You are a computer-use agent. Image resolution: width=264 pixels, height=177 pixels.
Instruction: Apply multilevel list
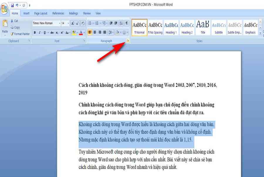coord(104,23)
